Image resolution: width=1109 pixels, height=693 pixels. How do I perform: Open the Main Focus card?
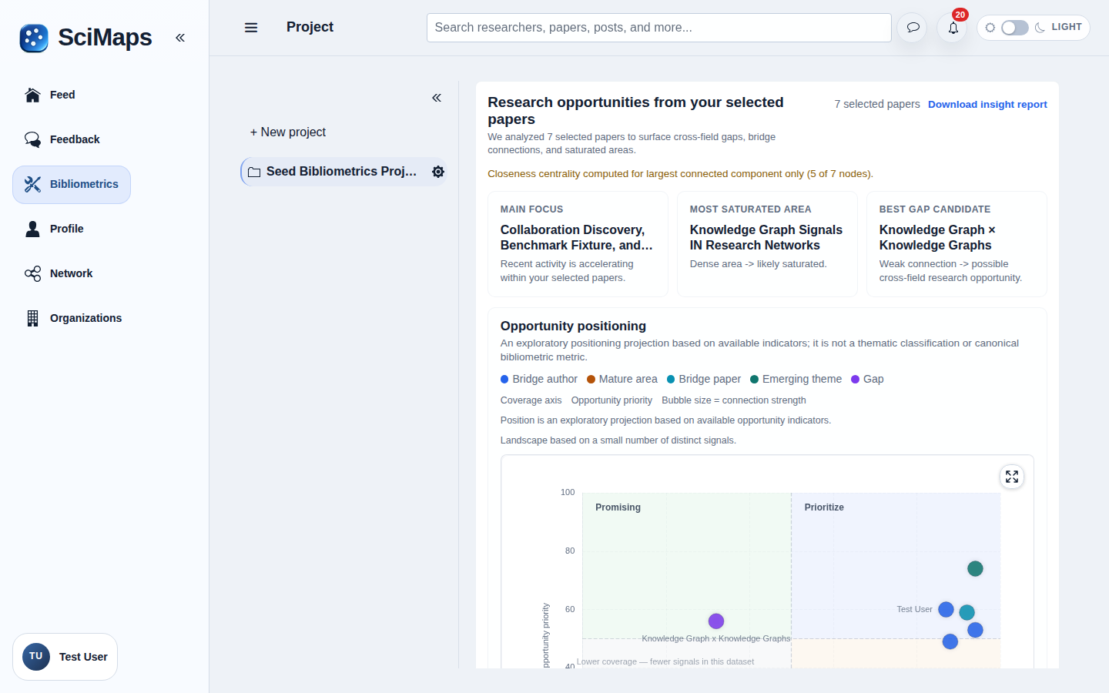pyautogui.click(x=578, y=244)
